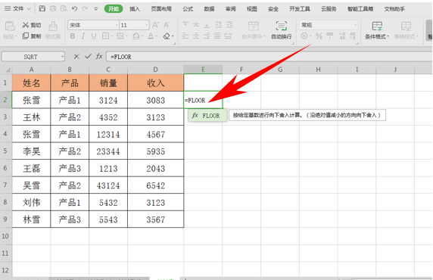Copy selection with 复制
Screen dimensions: 433x280
click(x=32, y=36)
